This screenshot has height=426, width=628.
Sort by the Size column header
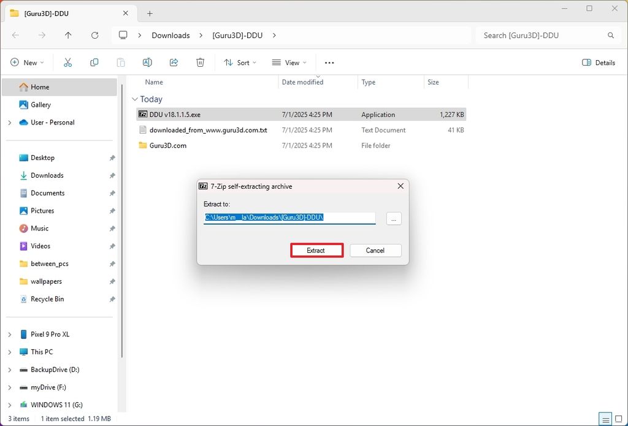pos(446,82)
